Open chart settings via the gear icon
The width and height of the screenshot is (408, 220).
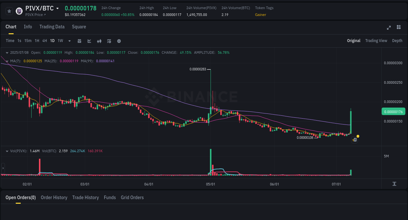click(119, 41)
